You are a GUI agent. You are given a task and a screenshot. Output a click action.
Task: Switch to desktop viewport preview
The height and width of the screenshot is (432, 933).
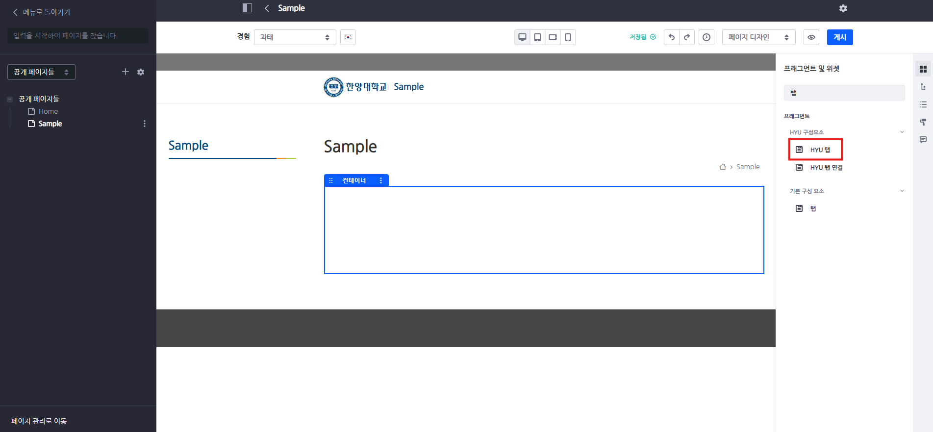(523, 37)
